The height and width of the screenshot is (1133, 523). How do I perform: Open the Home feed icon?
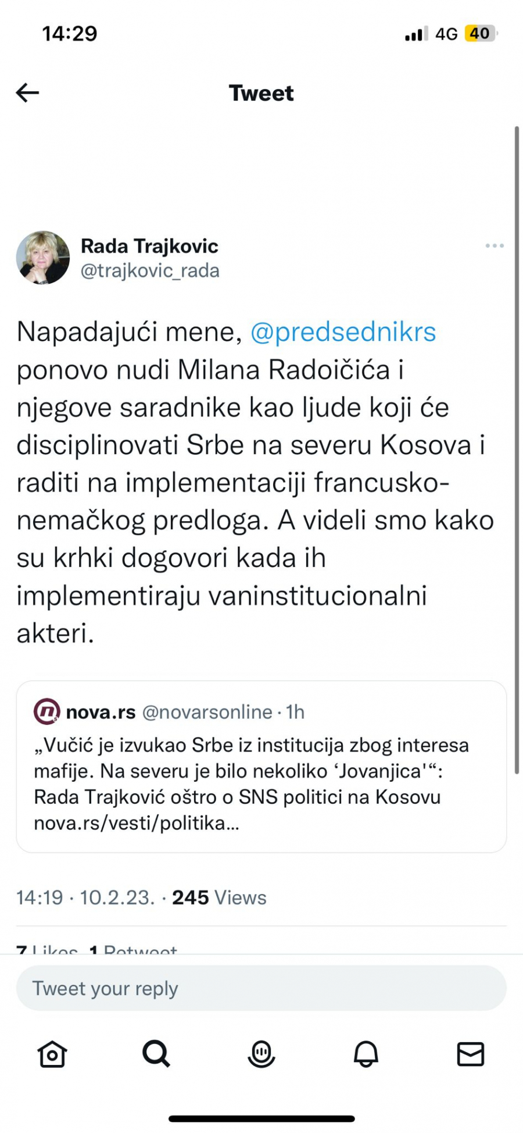(x=52, y=1054)
